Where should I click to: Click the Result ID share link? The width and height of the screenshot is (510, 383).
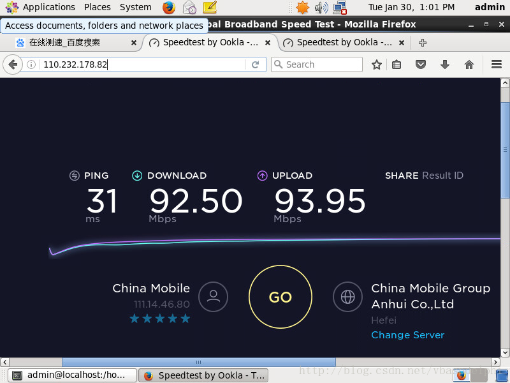click(x=442, y=176)
